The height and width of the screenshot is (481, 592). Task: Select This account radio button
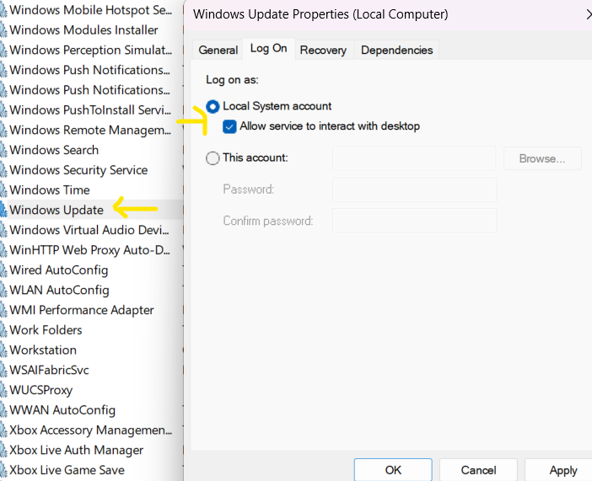[213, 158]
